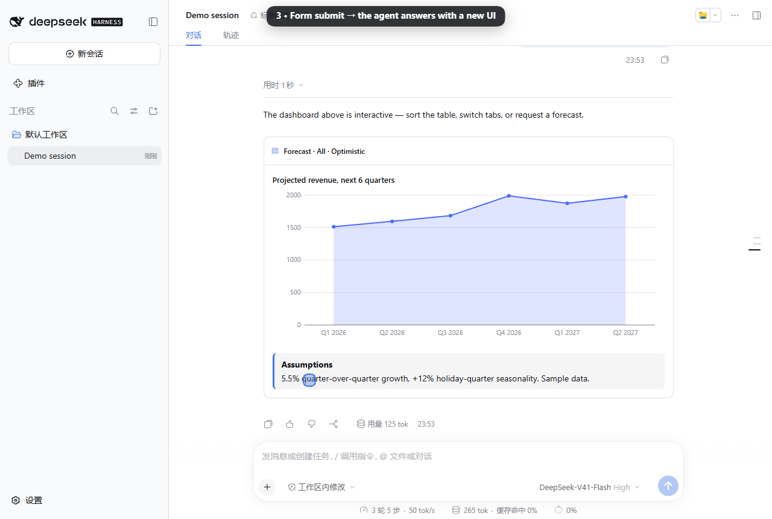The height and width of the screenshot is (519, 772).
Task: Open the 默认工作区 workspace folder
Action: tap(84, 135)
